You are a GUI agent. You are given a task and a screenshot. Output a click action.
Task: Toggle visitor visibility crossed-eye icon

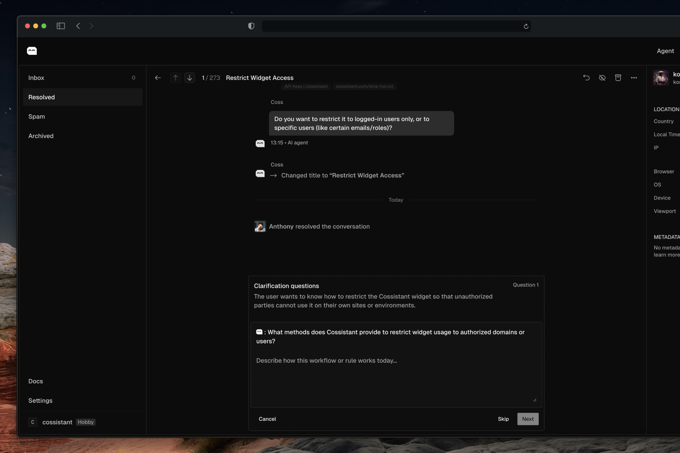602,78
